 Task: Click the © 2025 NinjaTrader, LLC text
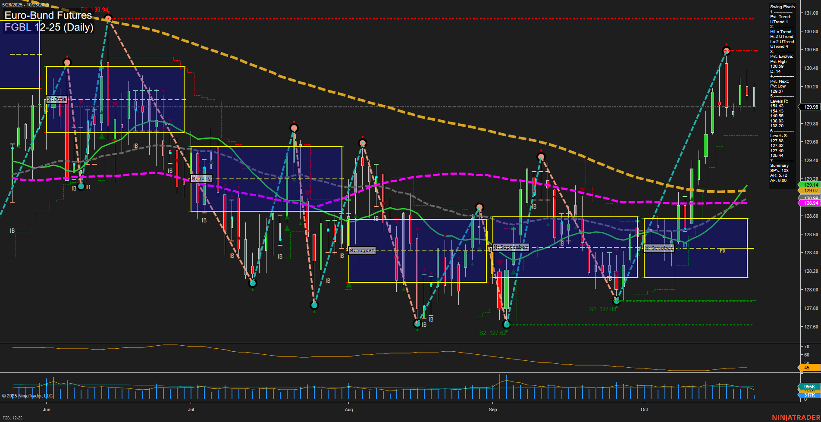tap(27, 396)
